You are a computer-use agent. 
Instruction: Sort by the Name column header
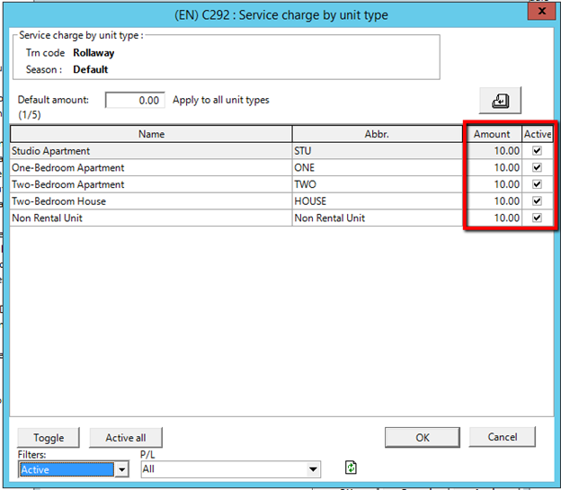tap(151, 134)
